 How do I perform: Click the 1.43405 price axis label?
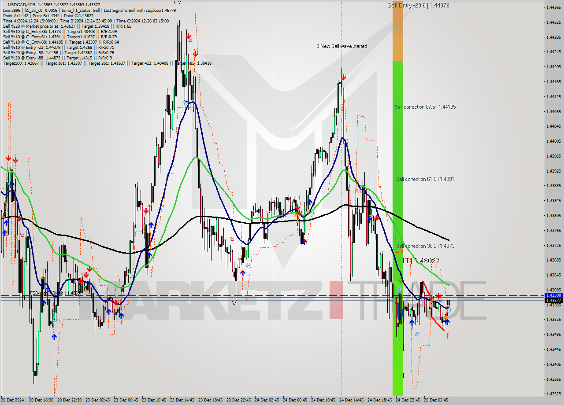point(553,364)
